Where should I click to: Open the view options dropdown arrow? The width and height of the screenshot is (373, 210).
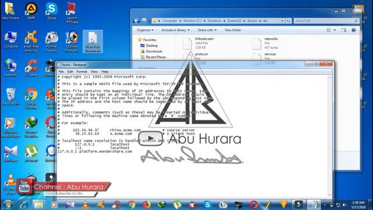pos(335,30)
